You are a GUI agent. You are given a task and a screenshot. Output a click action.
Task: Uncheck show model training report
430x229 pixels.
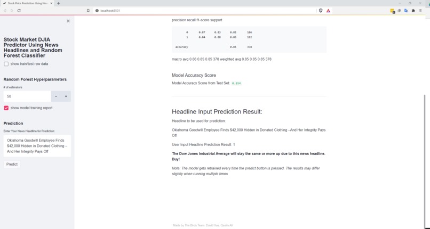[x=6, y=108]
